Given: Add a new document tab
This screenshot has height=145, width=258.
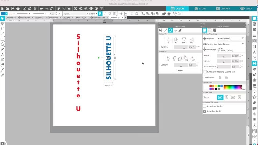Looking at the screenshot, I should [x=126, y=18].
